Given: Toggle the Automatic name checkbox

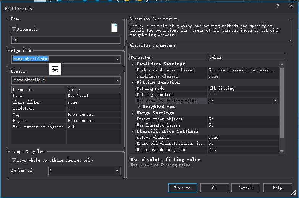Looking at the screenshot, I should point(14,29).
